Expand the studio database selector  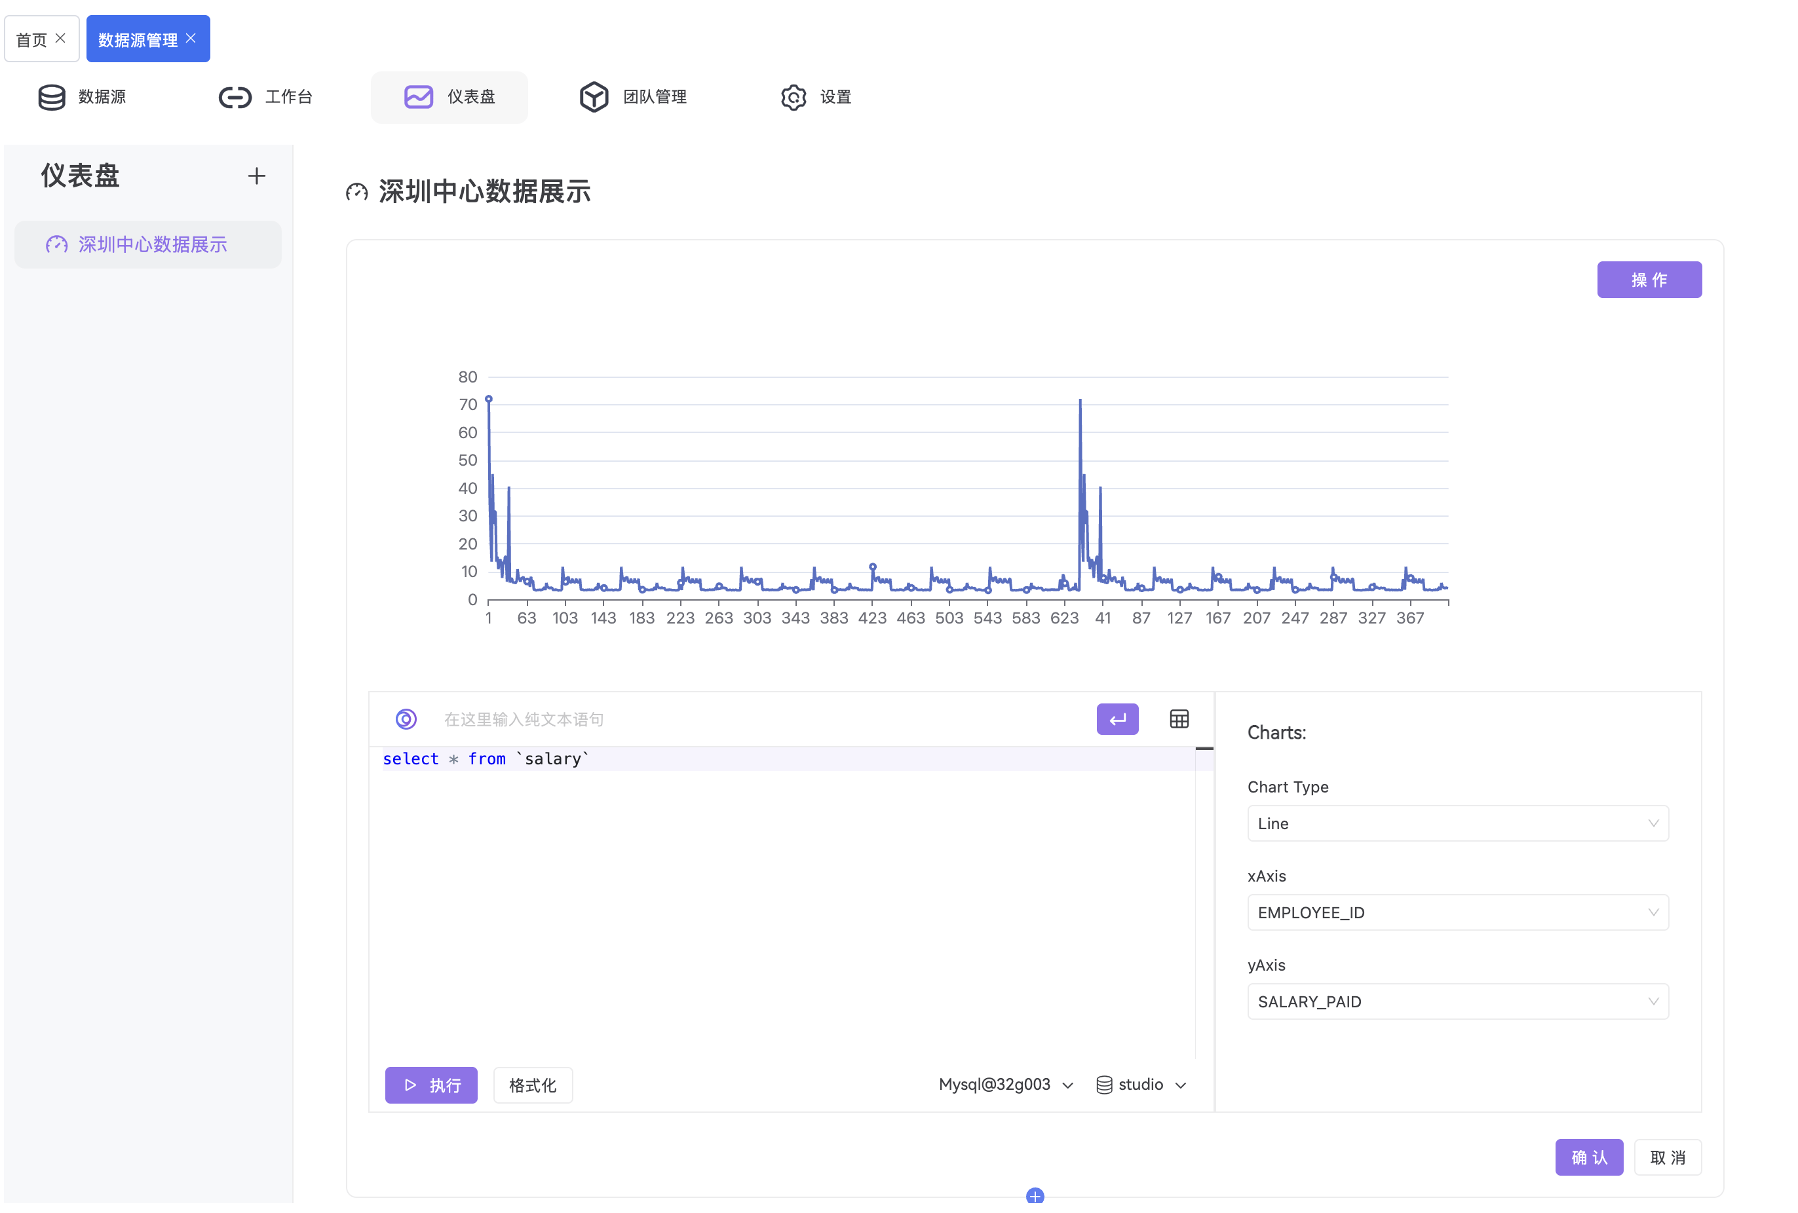(x=1141, y=1084)
